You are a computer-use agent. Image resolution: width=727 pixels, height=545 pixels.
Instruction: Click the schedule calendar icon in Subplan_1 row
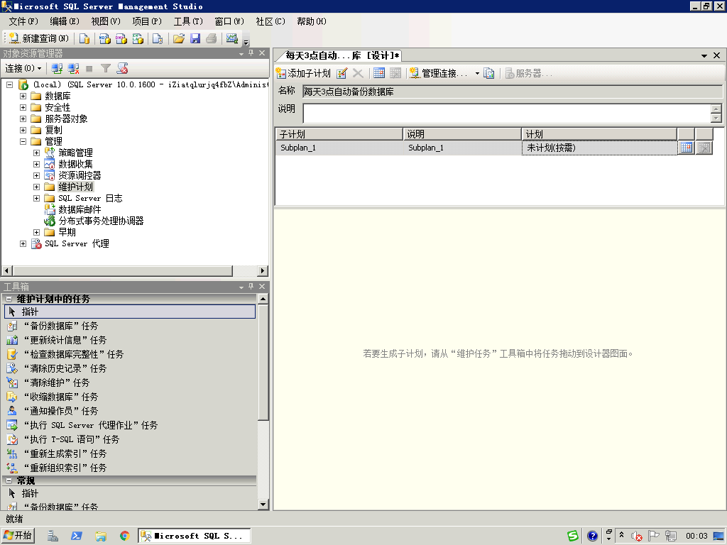pos(687,148)
